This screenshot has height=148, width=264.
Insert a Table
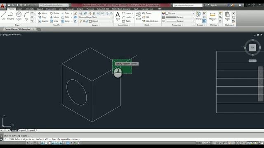127,21
